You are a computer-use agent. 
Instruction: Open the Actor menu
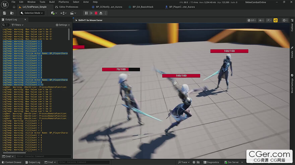[86, 2]
